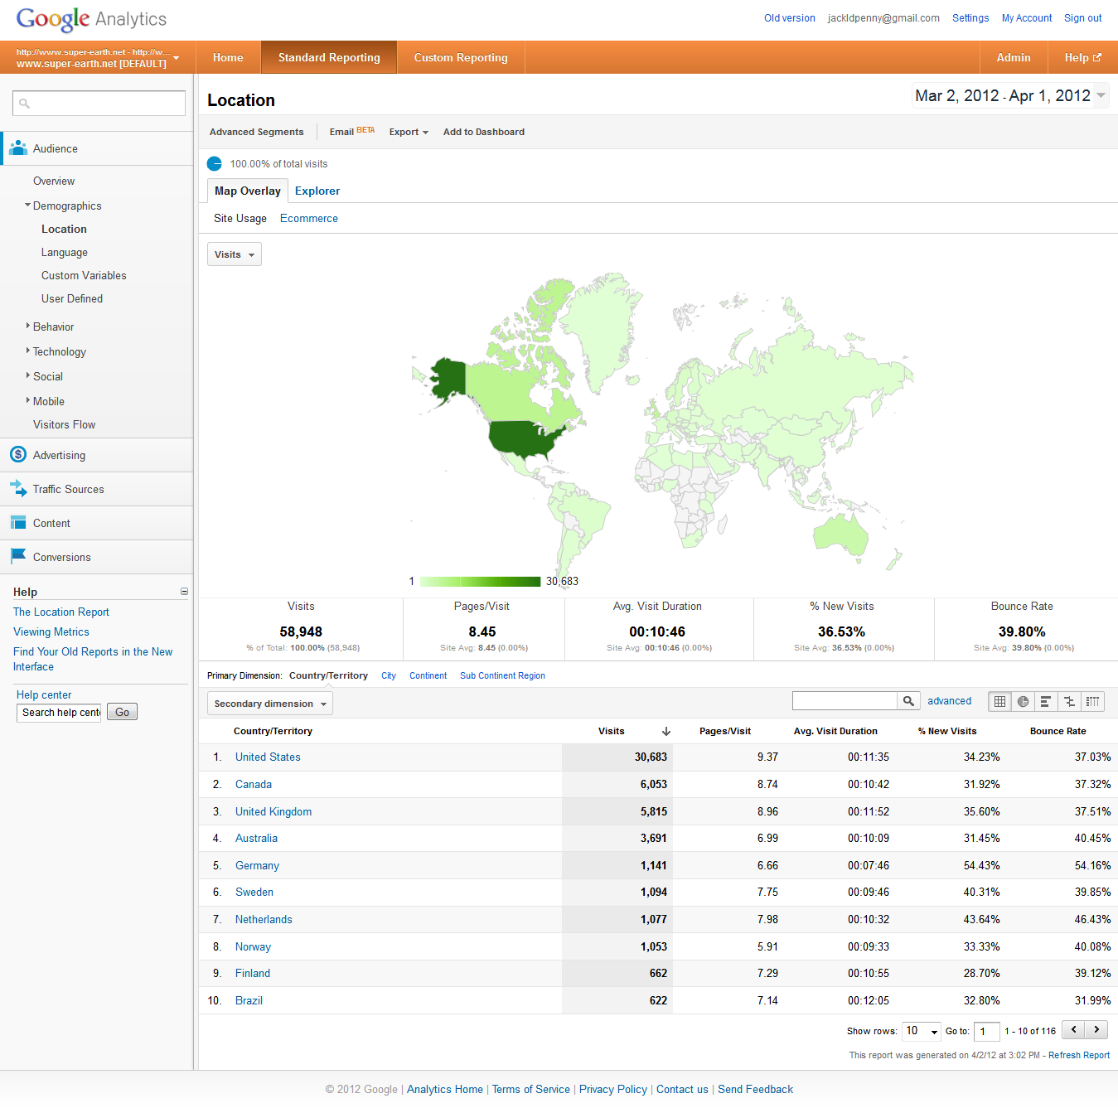Go to previous page of results
The height and width of the screenshot is (1108, 1118).
point(1073,1029)
